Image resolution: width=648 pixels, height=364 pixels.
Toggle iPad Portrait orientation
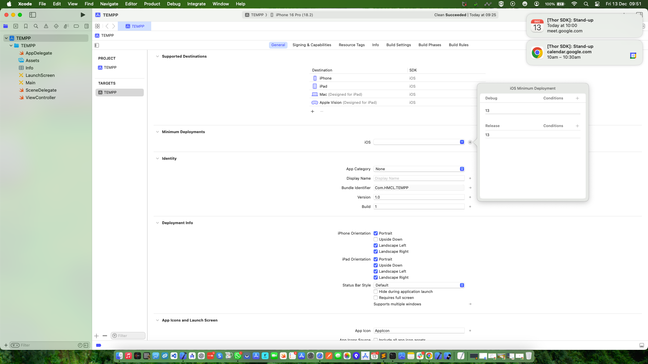click(x=376, y=259)
